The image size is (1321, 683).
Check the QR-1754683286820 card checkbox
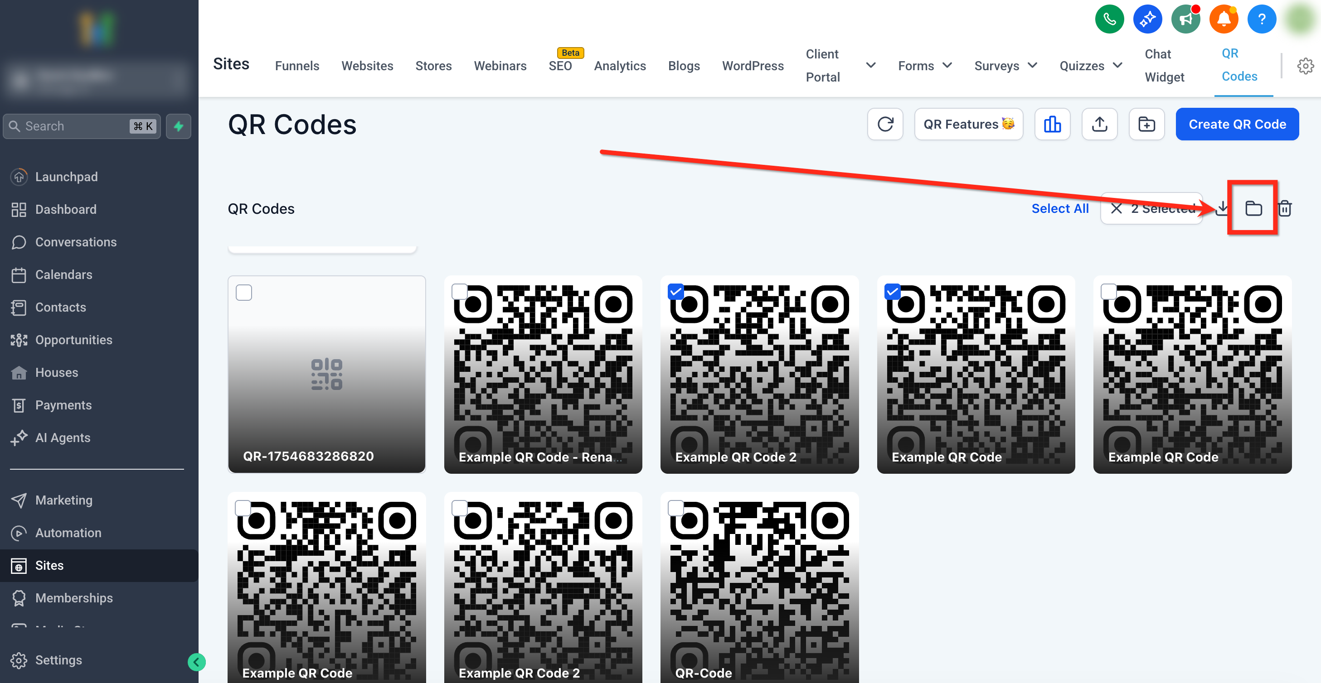[x=243, y=293]
